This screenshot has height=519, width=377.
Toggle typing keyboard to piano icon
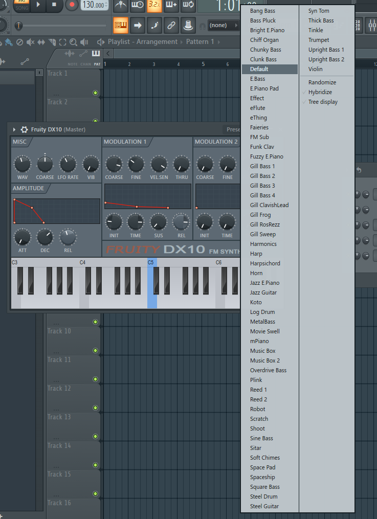click(121, 25)
